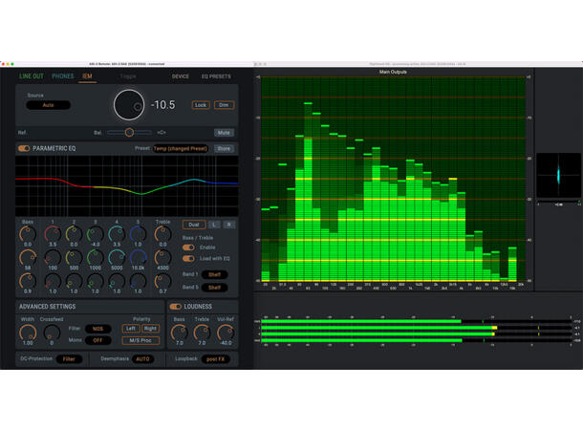Click the Band 1 red Q knob

pyautogui.click(x=53, y=281)
